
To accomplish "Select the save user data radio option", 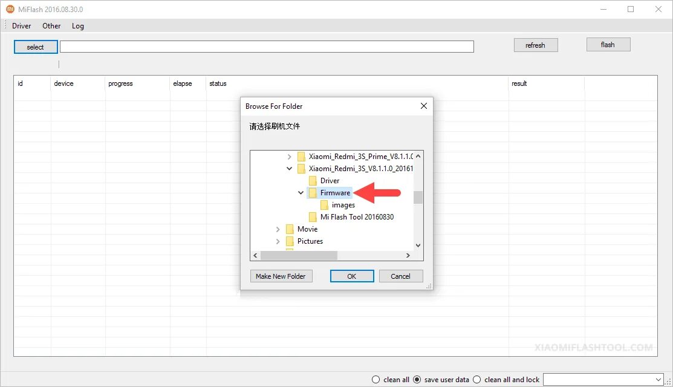I will [417, 380].
